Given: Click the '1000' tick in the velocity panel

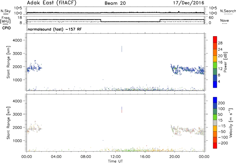Looking at the screenshot, I should [x=17, y=141].
